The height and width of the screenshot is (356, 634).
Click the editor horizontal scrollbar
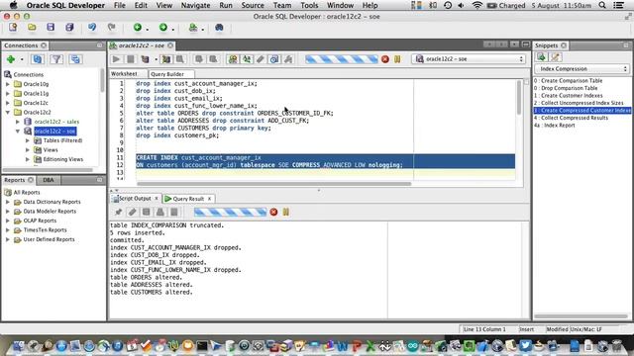coord(273,184)
